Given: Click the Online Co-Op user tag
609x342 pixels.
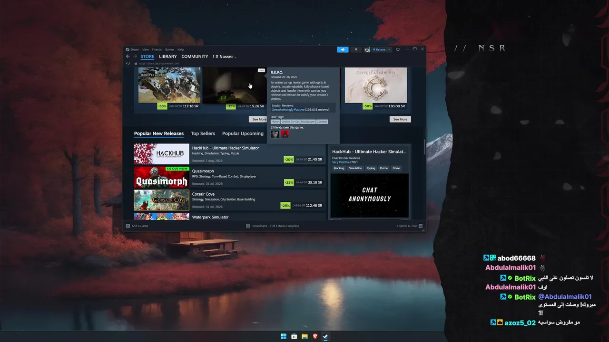Looking at the screenshot, I should [290, 122].
